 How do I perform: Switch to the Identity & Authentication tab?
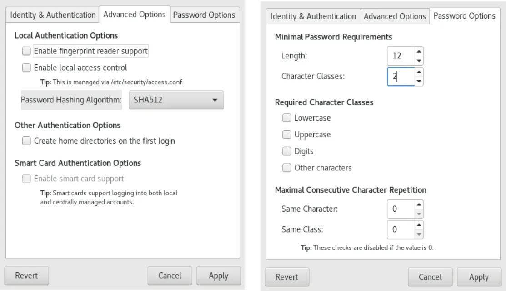tap(52, 15)
